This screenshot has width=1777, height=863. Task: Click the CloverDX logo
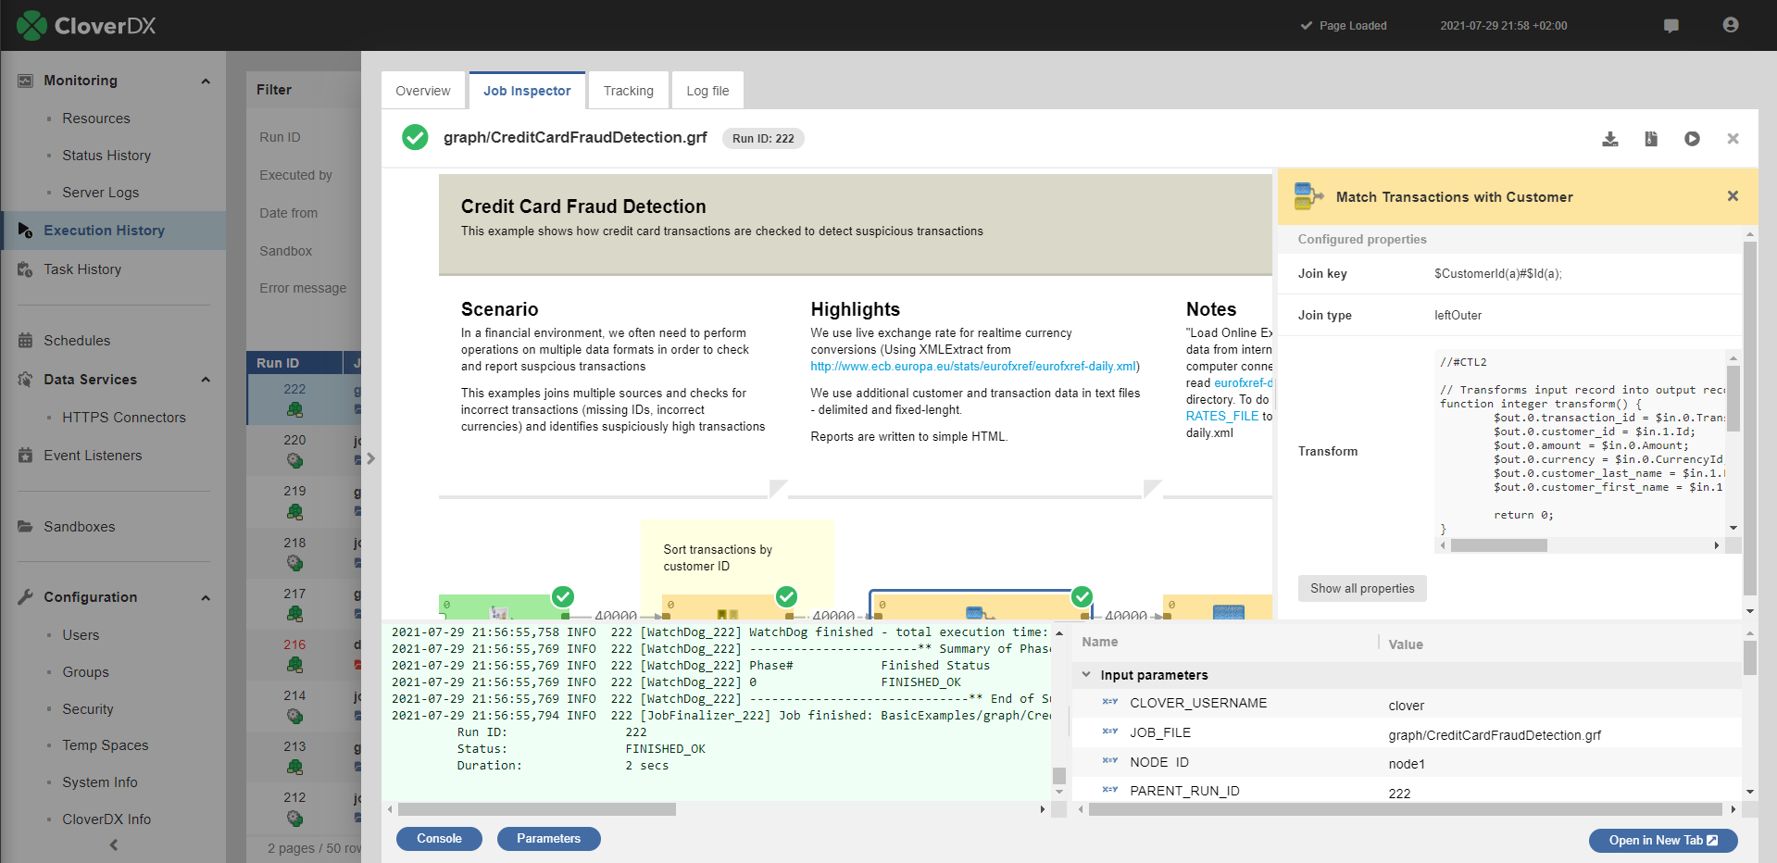[86, 25]
